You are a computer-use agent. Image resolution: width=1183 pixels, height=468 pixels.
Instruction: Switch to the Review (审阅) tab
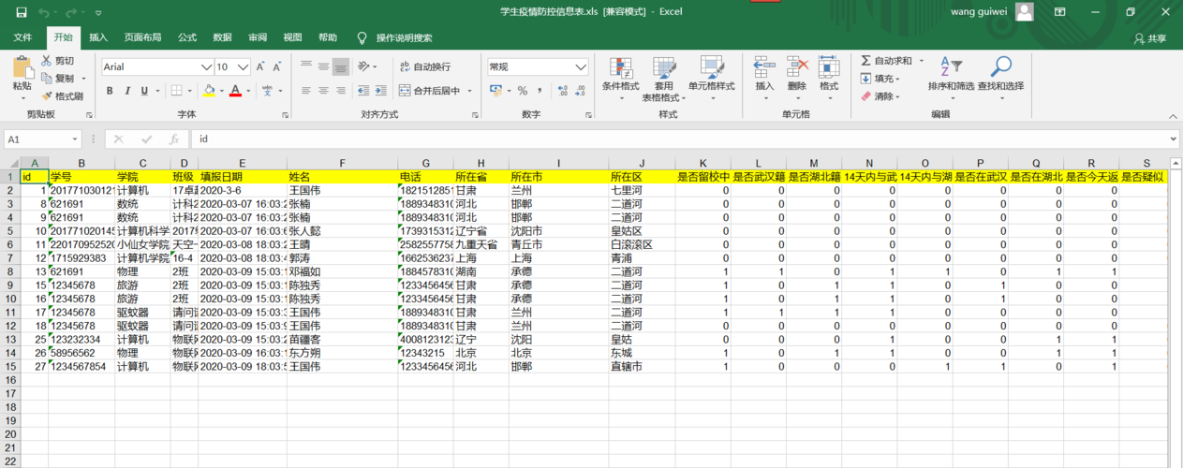[x=258, y=37]
